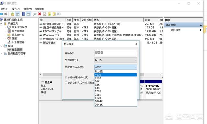Choose 256K from allocation size list
The width and height of the screenshot is (207, 124).
tap(116, 95)
